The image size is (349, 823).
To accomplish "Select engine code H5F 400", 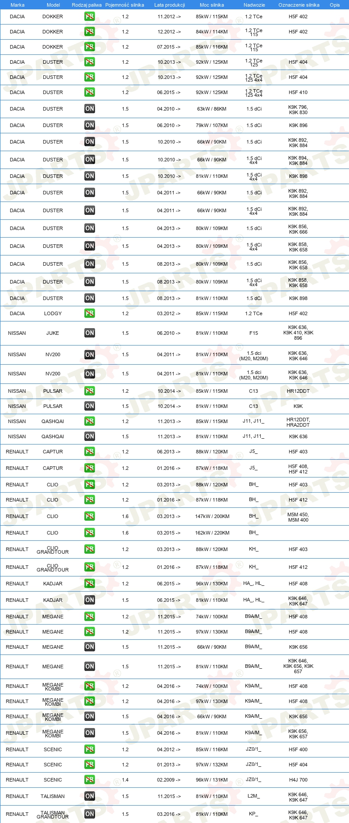I will (298, 749).
